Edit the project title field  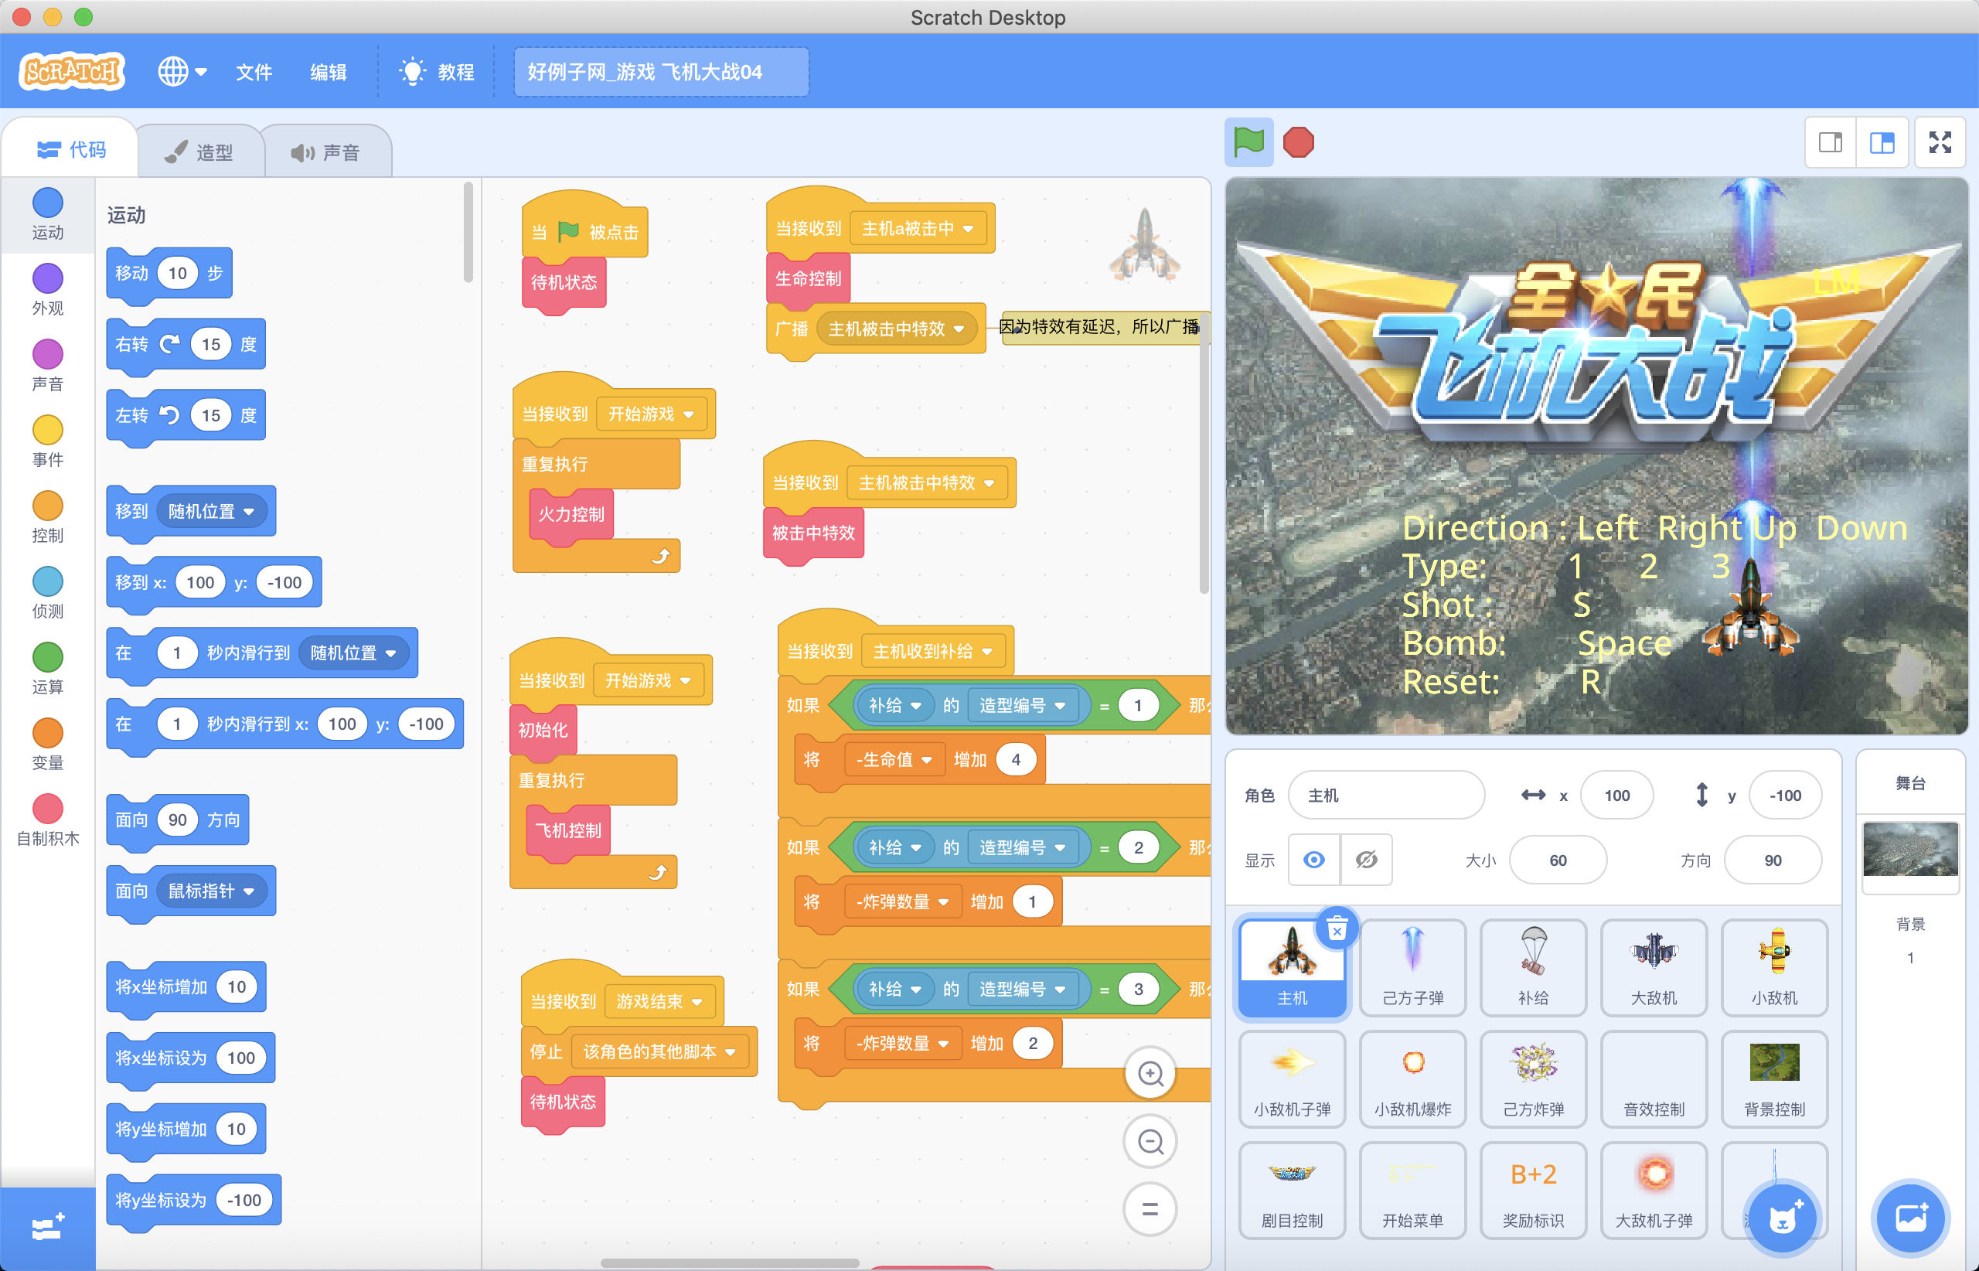click(660, 72)
